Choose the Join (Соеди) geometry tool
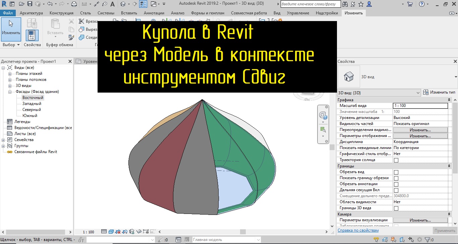Viewport: 458px width, 244px height. (88, 37)
